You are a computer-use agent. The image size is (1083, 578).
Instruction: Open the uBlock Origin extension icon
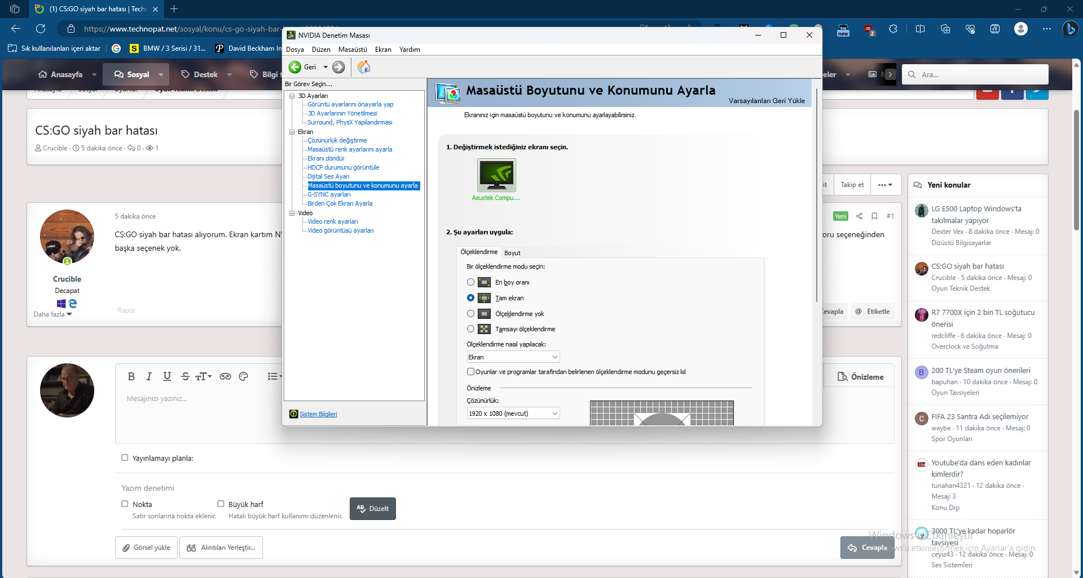click(869, 29)
